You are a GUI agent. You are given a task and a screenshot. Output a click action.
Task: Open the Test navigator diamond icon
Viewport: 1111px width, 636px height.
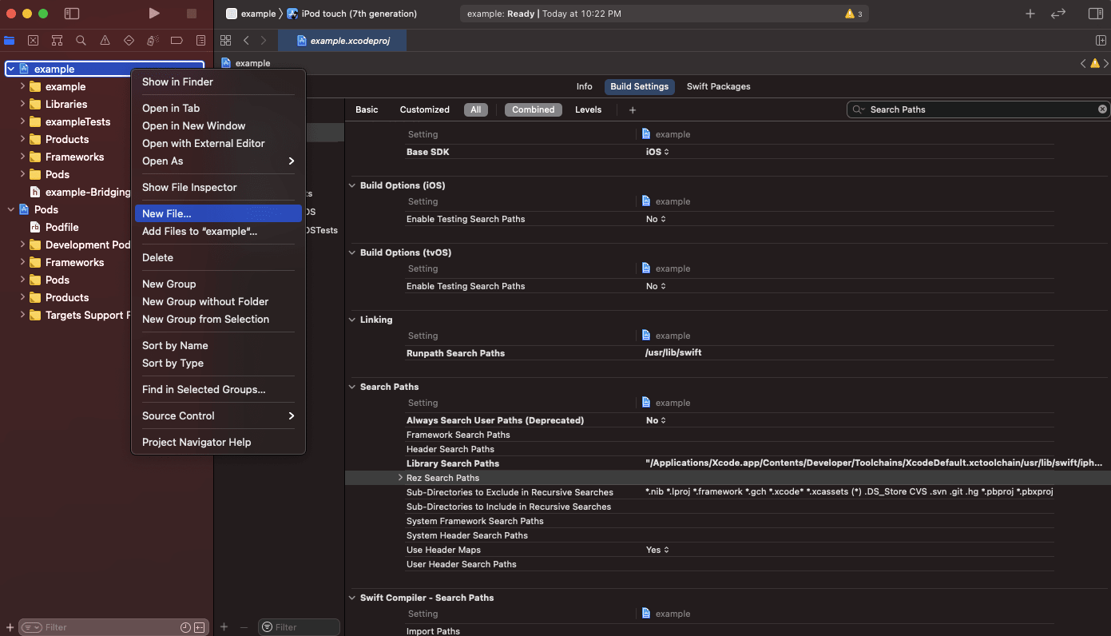coord(129,40)
